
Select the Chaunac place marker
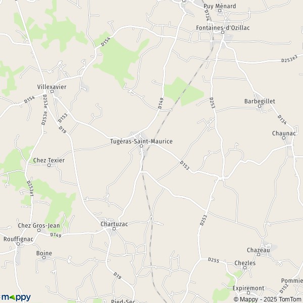point(284,138)
